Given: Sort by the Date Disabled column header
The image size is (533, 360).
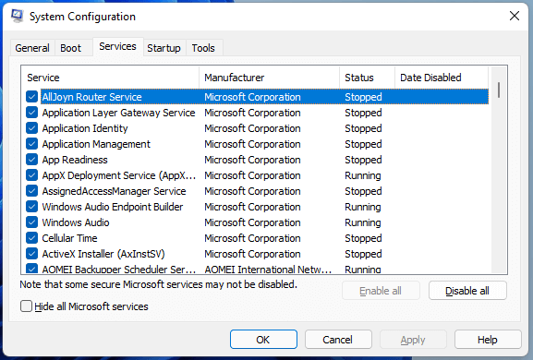Looking at the screenshot, I should [442, 78].
